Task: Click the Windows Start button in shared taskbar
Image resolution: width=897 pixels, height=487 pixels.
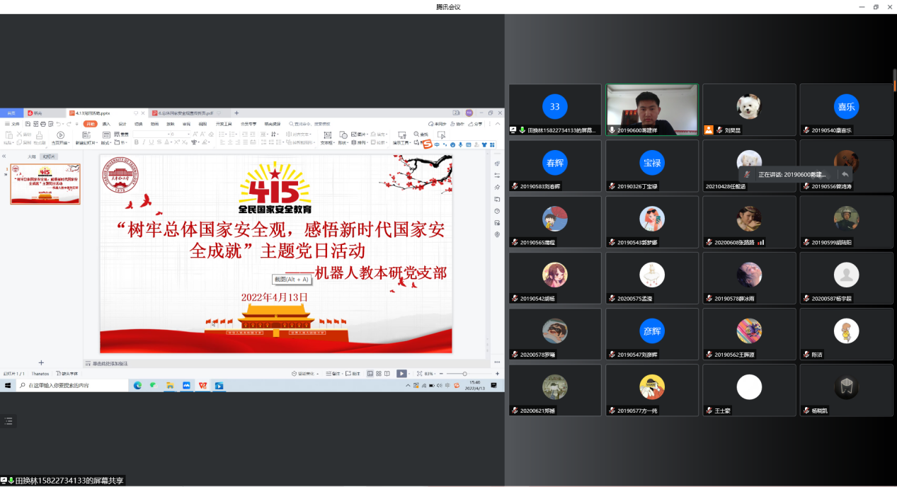Action: coord(8,385)
